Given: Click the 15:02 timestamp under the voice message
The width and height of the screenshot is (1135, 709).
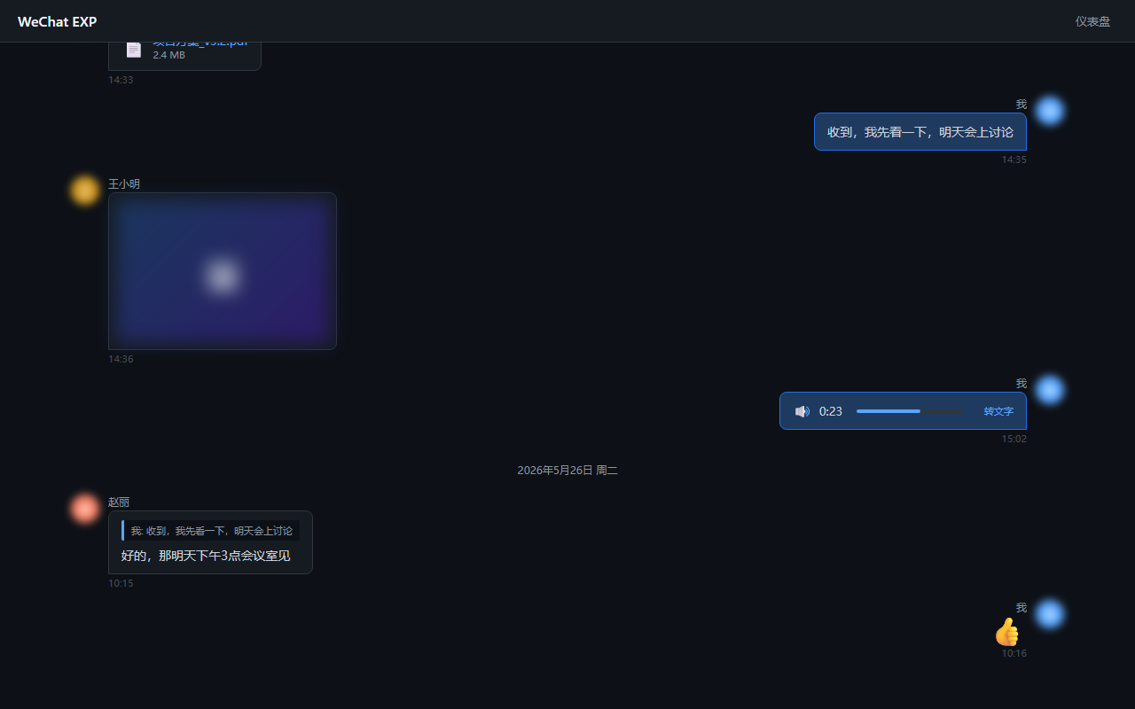Looking at the screenshot, I should [x=1014, y=439].
